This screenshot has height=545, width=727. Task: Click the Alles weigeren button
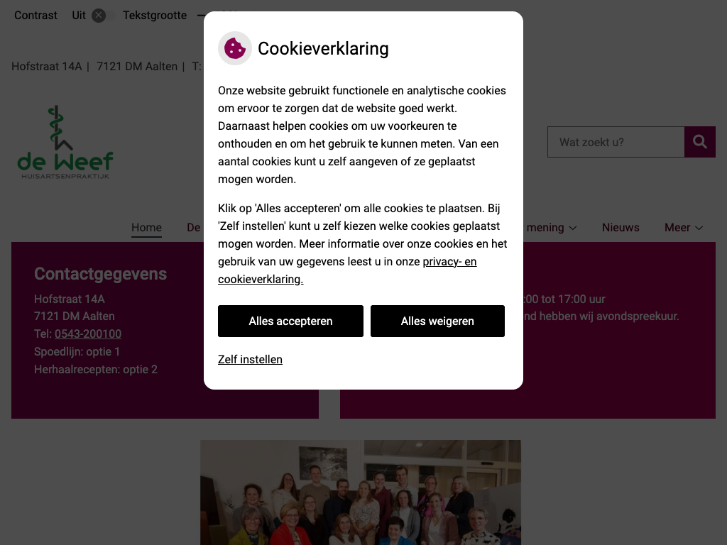tap(437, 321)
